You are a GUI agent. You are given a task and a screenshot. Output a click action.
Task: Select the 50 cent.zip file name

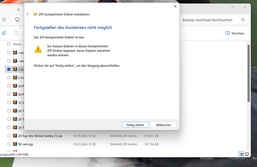[x=26, y=144]
